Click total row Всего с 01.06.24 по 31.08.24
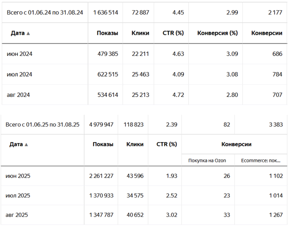The image size is (290, 227). pyautogui.click(x=45, y=12)
